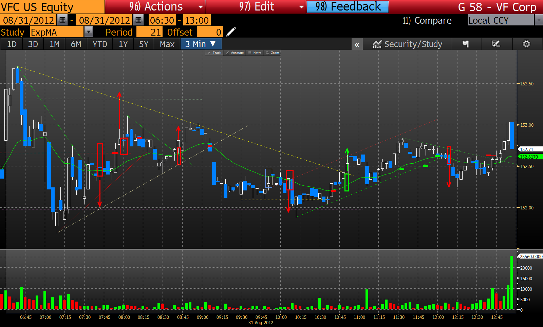Edit the start date 08/31/2012 field
543x327 pixels.
pos(28,20)
